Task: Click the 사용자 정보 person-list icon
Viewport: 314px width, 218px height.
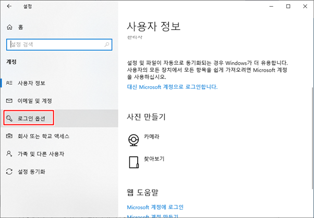Action: [x=9, y=83]
